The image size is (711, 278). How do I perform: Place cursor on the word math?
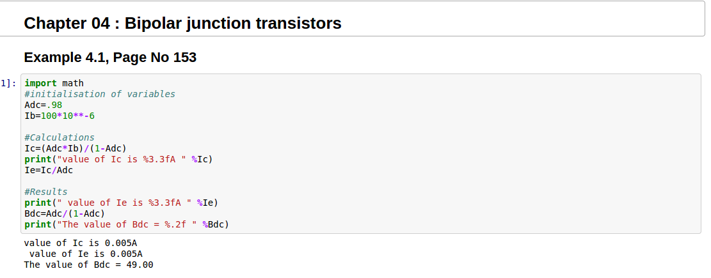[x=72, y=83]
